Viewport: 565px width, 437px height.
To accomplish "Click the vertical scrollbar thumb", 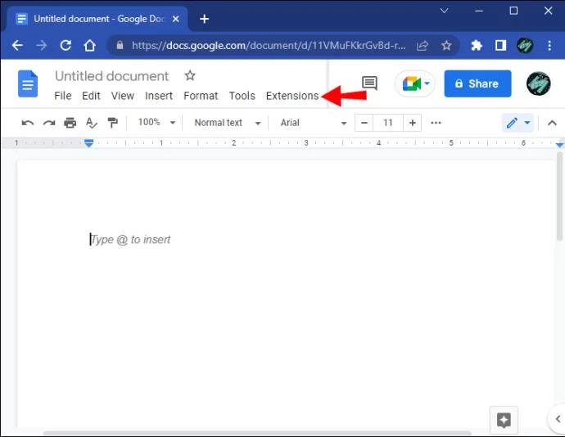I will (x=559, y=196).
